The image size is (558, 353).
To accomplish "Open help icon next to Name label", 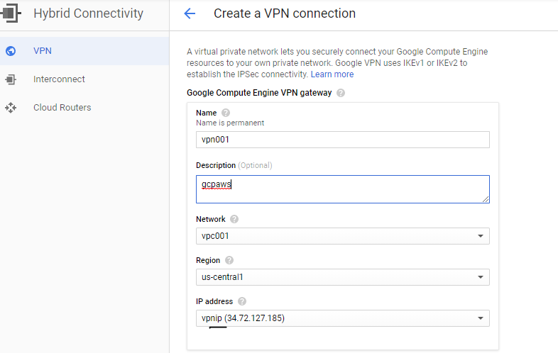I will (226, 113).
